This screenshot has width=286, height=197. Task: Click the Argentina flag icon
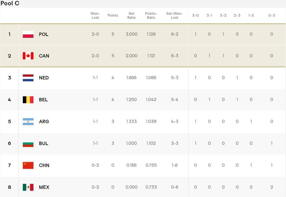pyautogui.click(x=28, y=122)
